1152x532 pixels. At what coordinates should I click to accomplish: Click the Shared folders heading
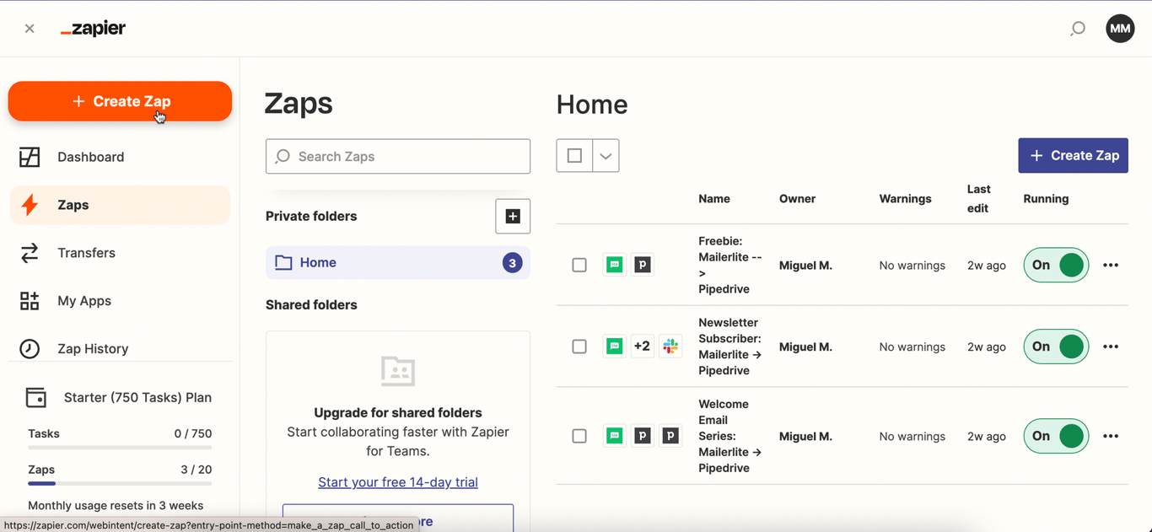pyautogui.click(x=311, y=305)
